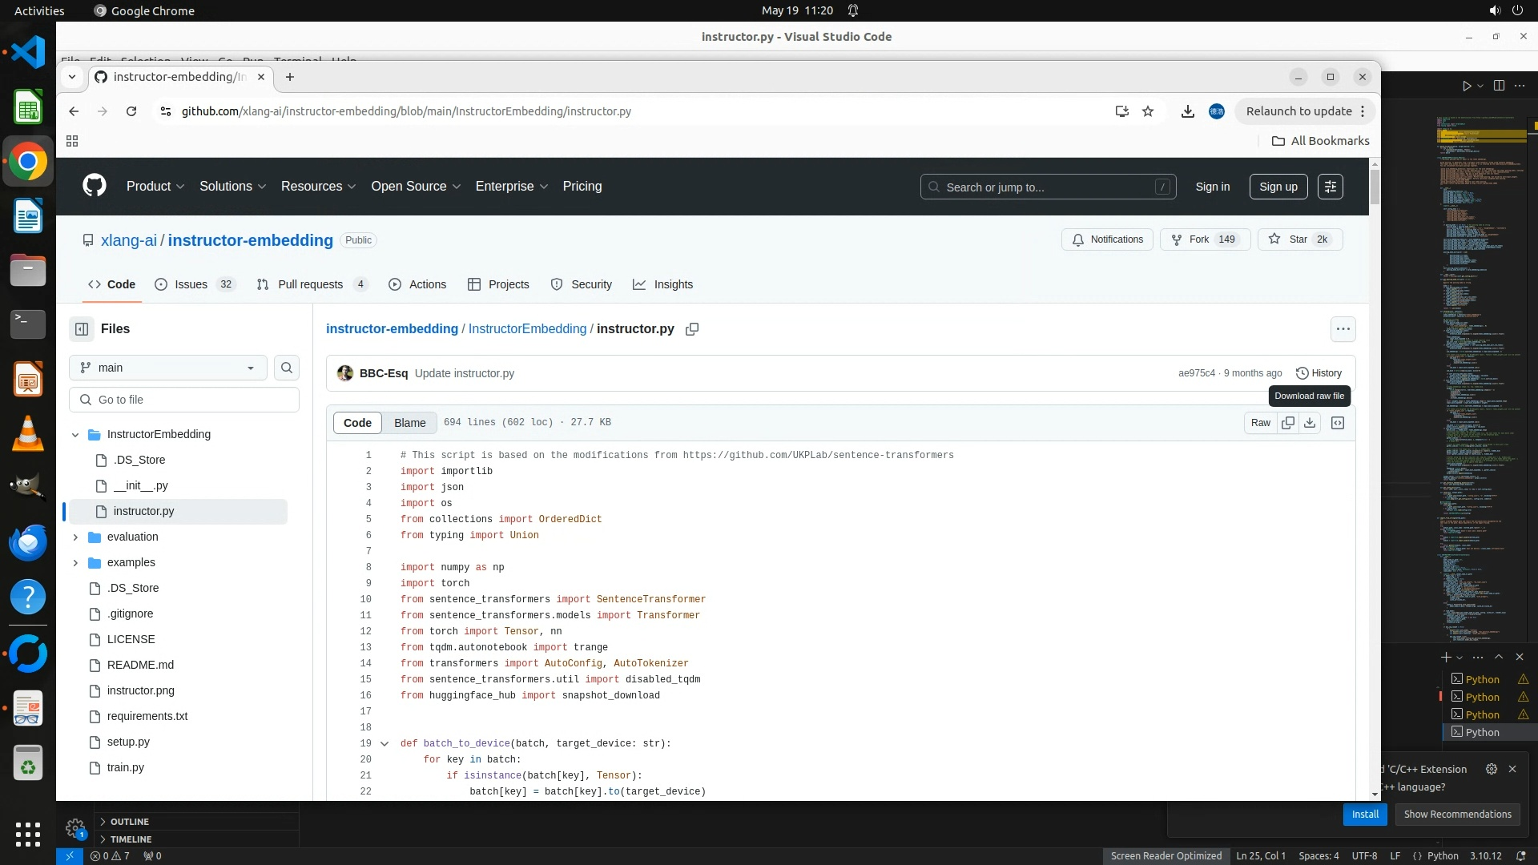
Task: Click the Download raw file icon
Action: [1310, 423]
